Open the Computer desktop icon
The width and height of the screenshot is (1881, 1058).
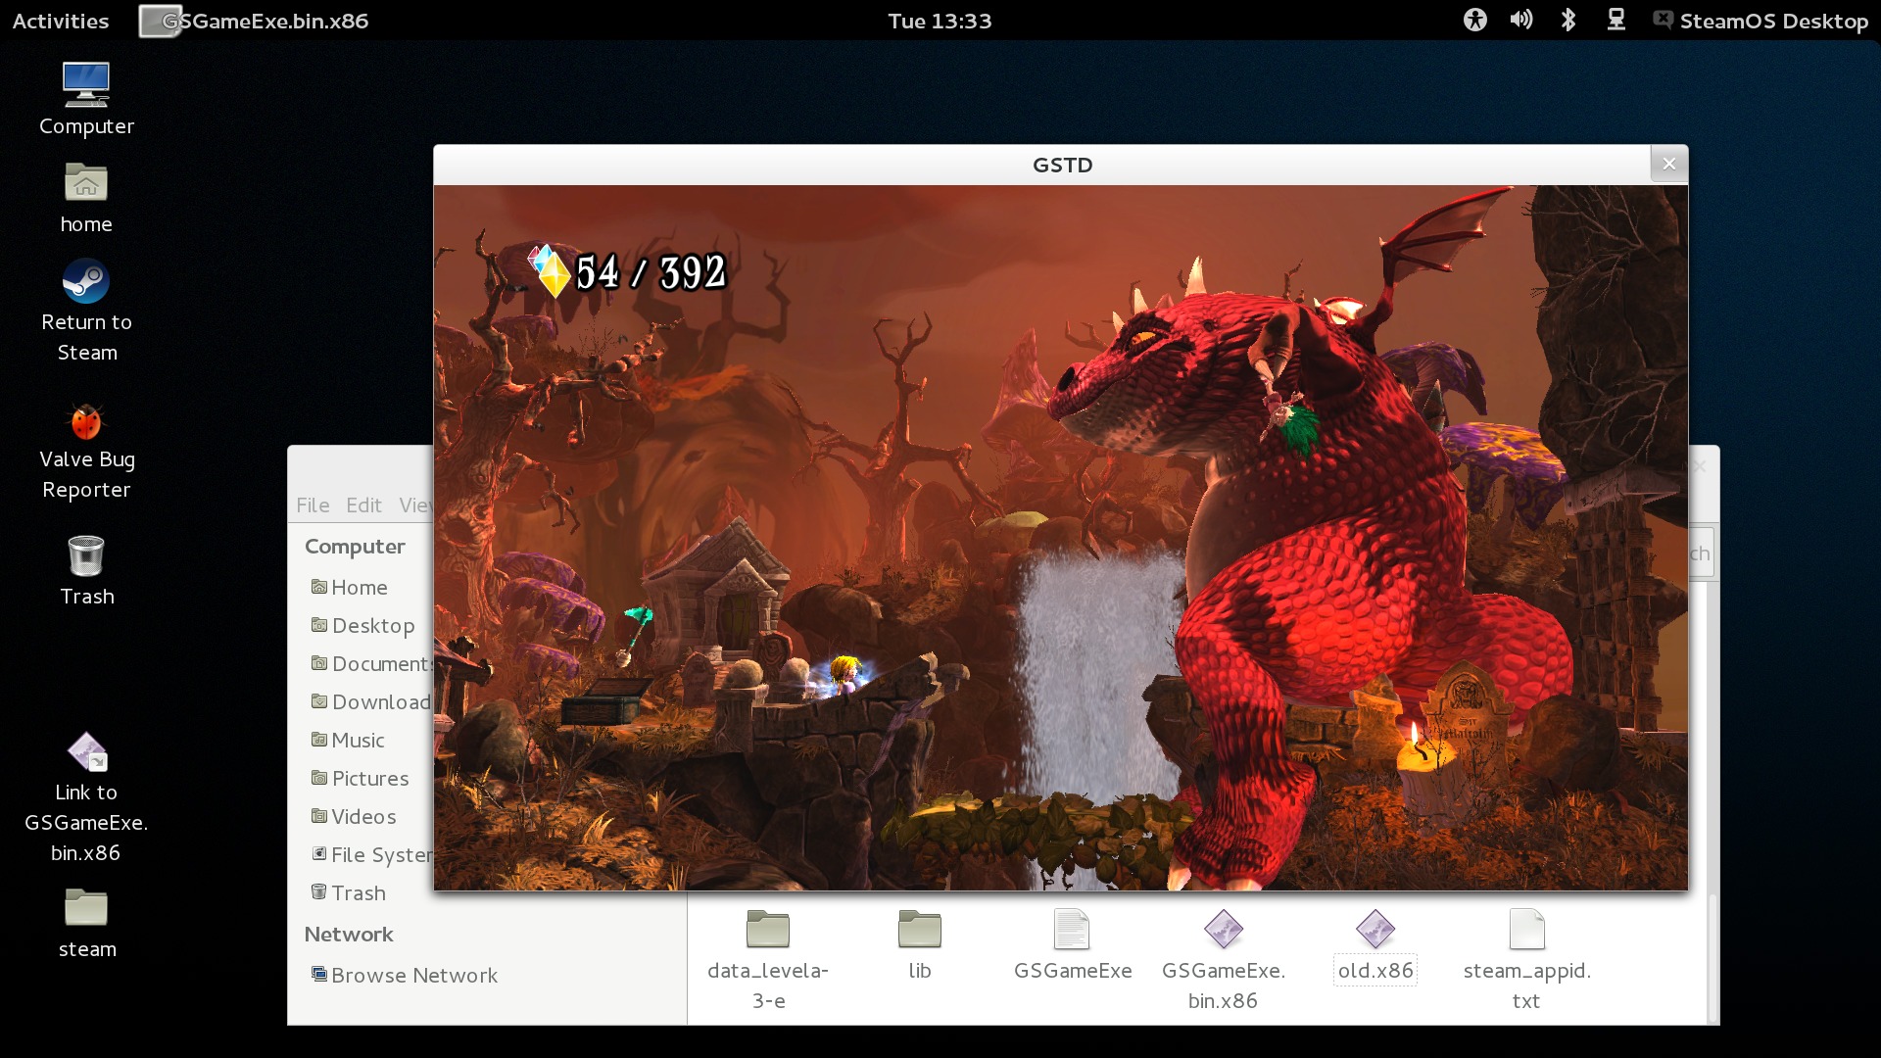point(86,98)
